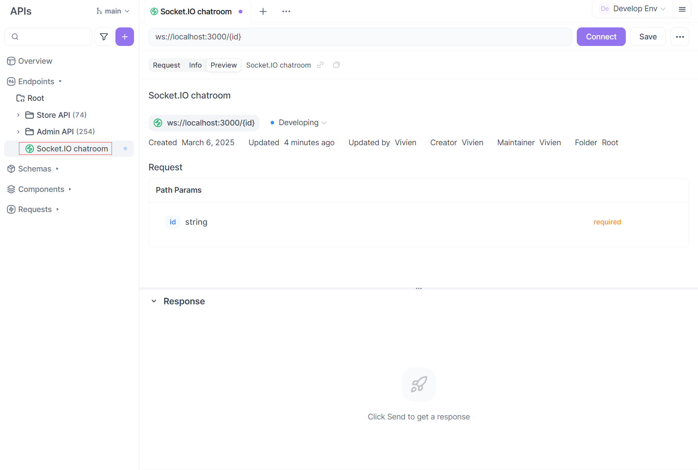Open the hamburger menu at top right
The image size is (698, 470).
(682, 9)
